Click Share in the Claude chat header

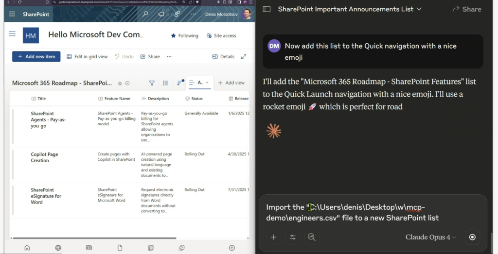pyautogui.click(x=467, y=9)
